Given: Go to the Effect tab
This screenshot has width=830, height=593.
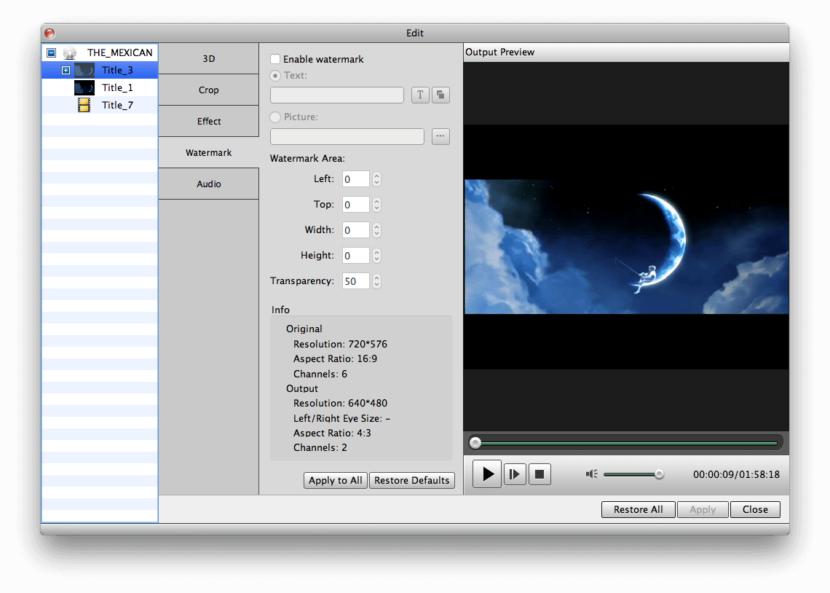Looking at the screenshot, I should 208,121.
